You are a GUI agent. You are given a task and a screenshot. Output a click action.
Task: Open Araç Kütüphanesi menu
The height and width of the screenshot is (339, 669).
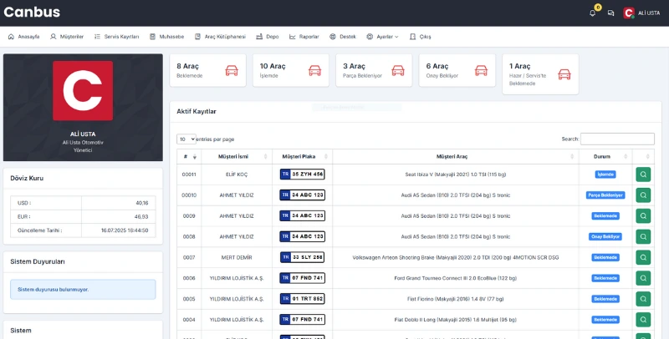[220, 37]
